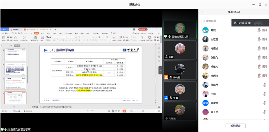Collapse the 成员(35人) panel with the chevron
Viewport: 269px width, 132px height.
(202, 12)
